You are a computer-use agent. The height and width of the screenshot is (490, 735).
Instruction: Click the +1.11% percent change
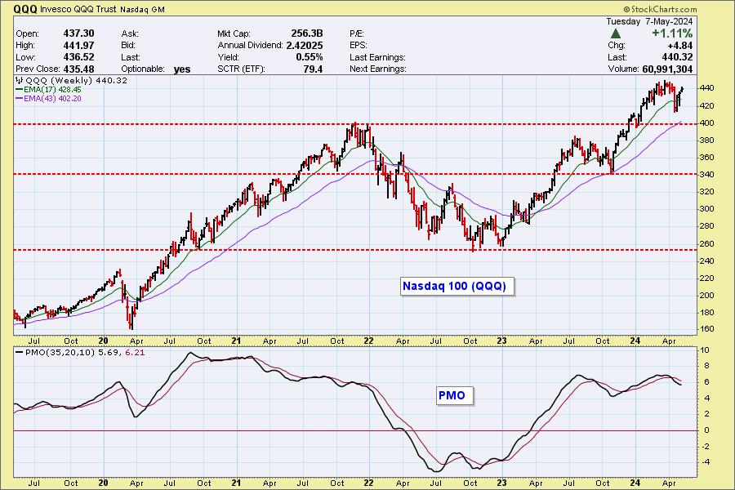click(x=672, y=33)
